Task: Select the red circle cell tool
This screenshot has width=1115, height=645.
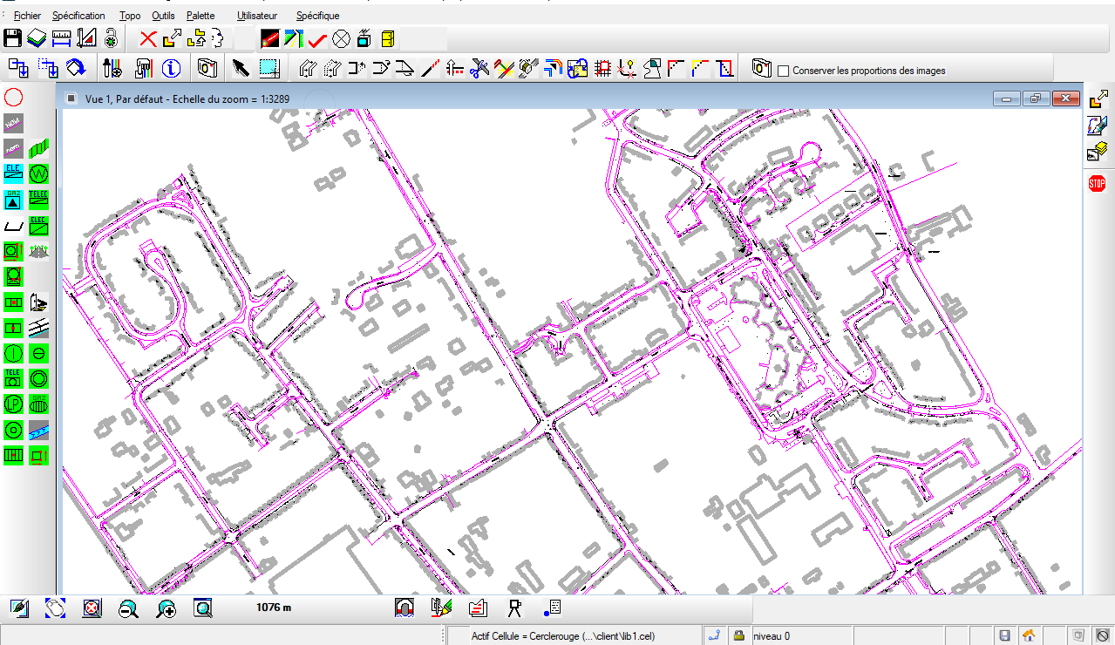Action: tap(13, 97)
